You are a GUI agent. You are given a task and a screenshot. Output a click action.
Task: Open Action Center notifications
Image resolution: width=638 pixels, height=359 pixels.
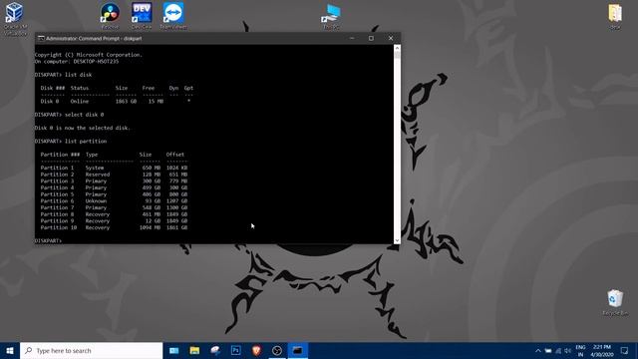click(x=624, y=350)
